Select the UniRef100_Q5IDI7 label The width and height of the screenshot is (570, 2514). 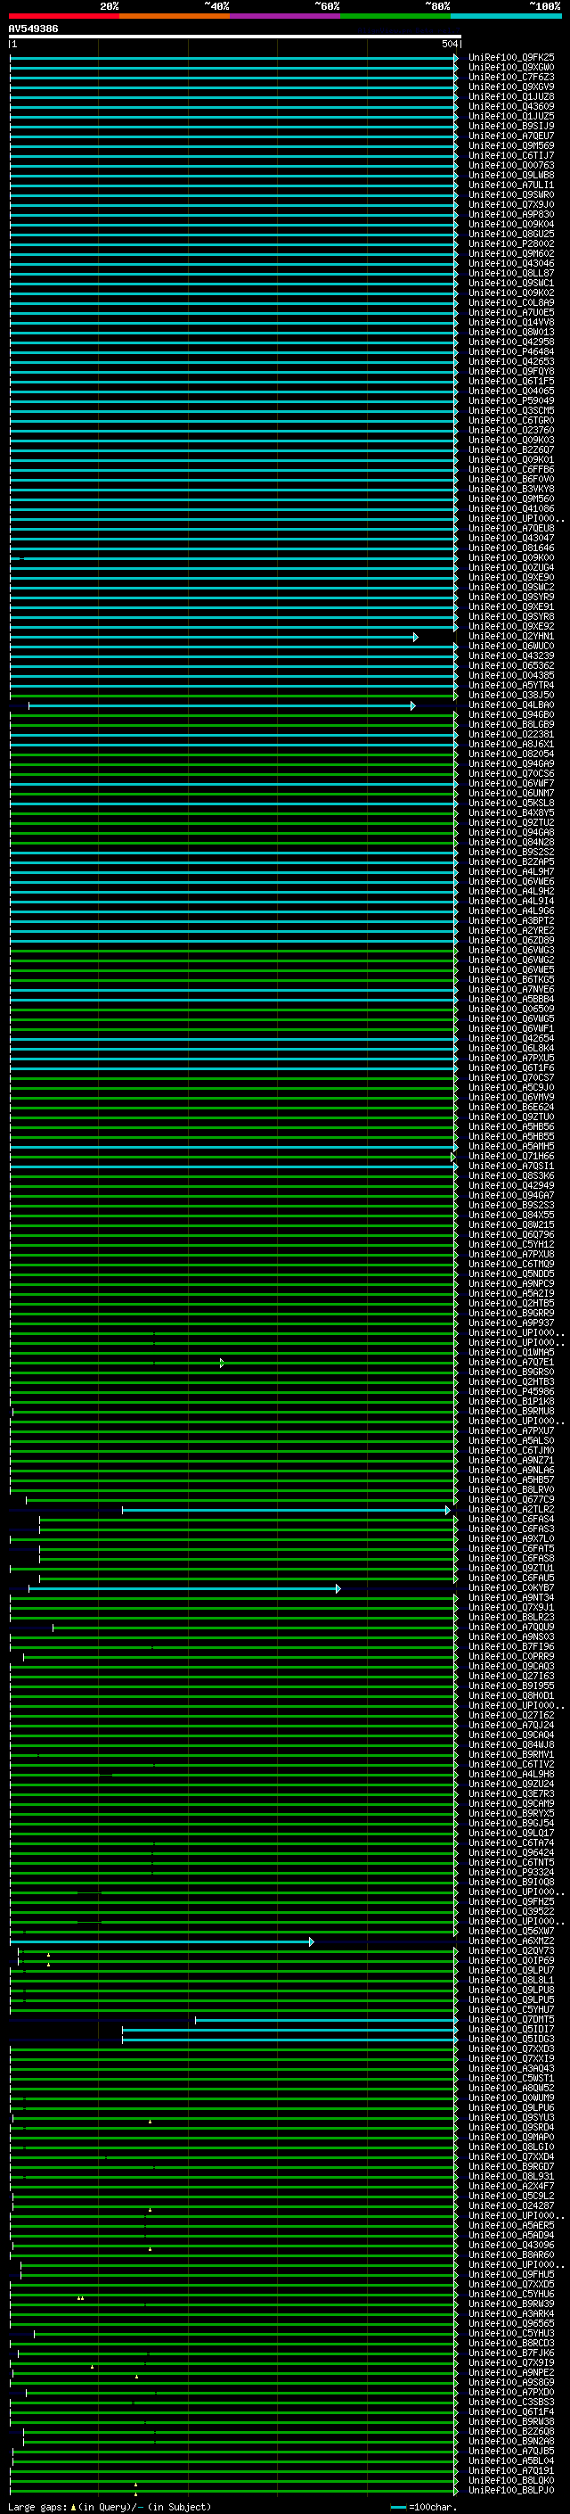[511, 2030]
